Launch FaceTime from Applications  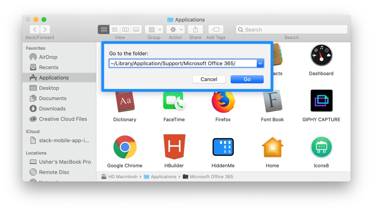tap(174, 101)
